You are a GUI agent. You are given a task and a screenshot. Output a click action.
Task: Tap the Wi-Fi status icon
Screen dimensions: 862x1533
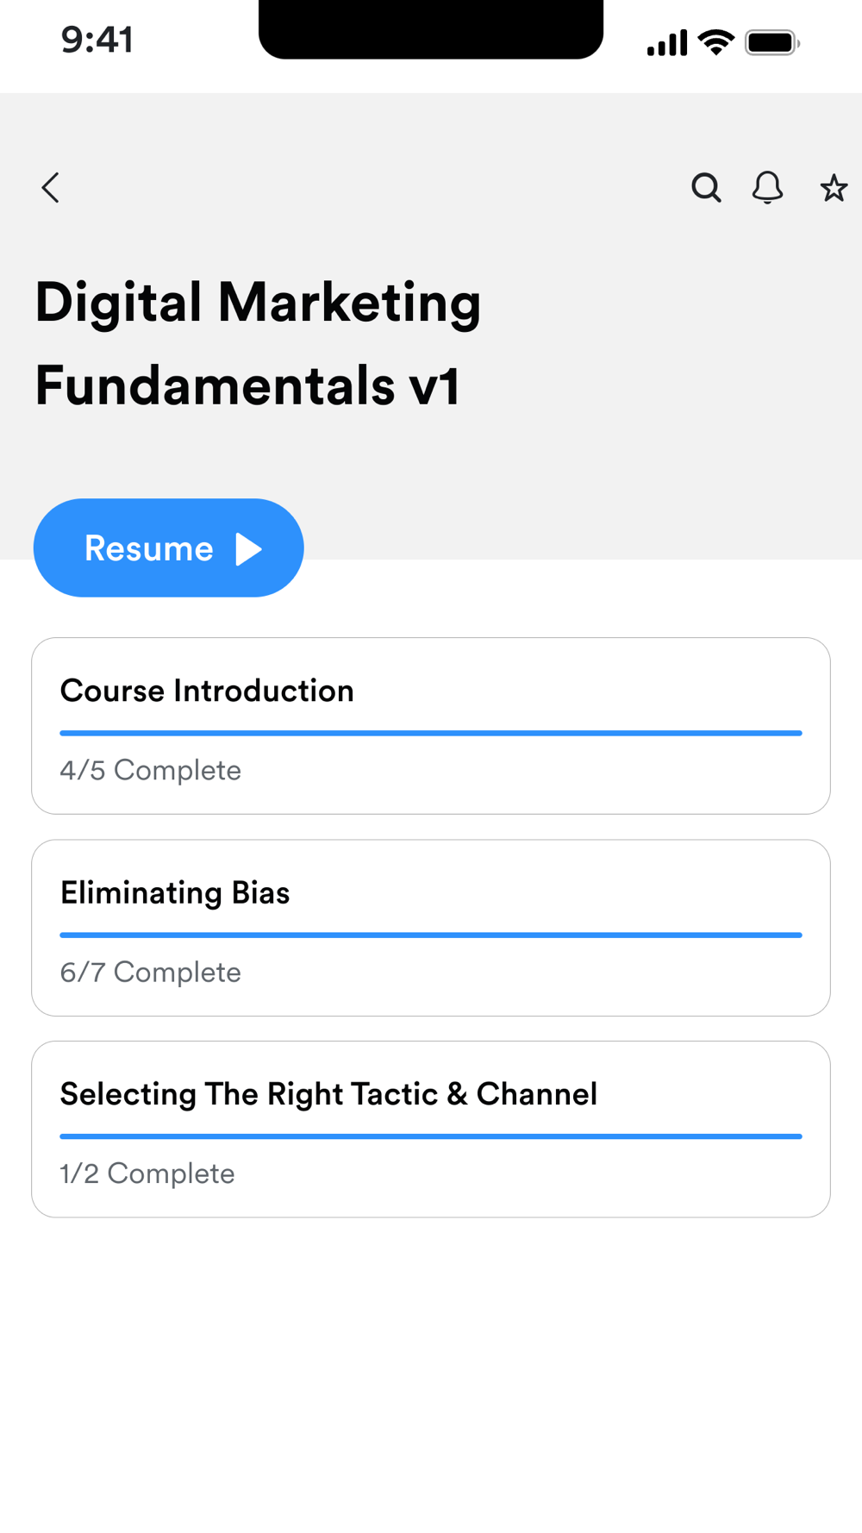click(x=715, y=41)
